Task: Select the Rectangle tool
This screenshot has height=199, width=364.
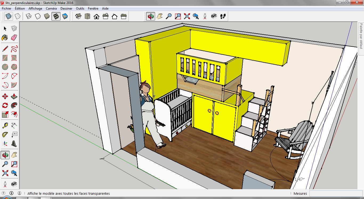Action: tap(5, 58)
